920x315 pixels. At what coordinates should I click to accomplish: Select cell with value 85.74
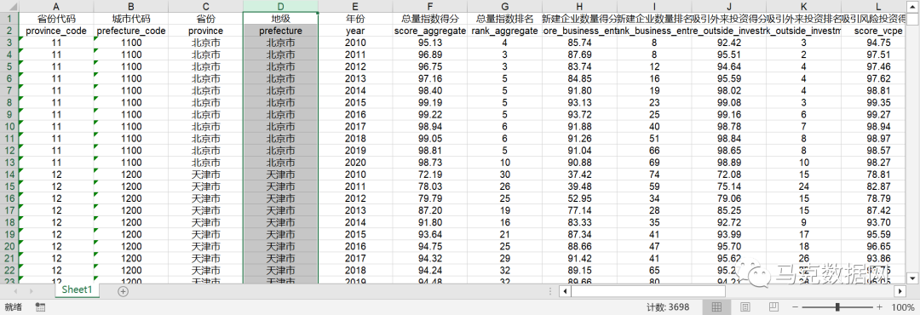[579, 43]
